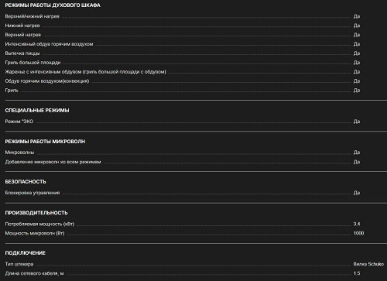387x281 pixels.
Task: Click the 3.4 power consumption value
Action: (x=357, y=224)
